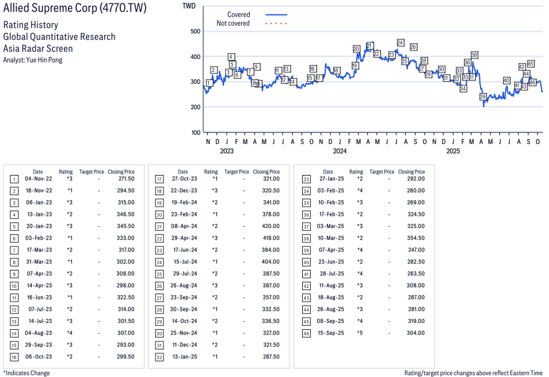Viewport: 549px width, 377px height.
Task: Click the Allied Supreme Corp (4770.TW) title
Action: (75, 9)
